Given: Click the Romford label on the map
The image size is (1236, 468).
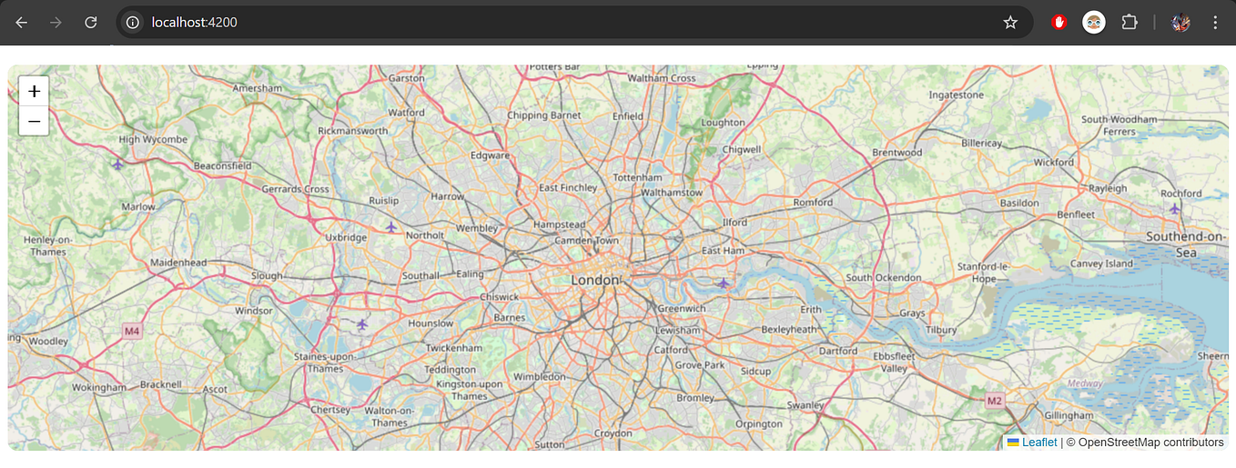Looking at the screenshot, I should point(813,202).
